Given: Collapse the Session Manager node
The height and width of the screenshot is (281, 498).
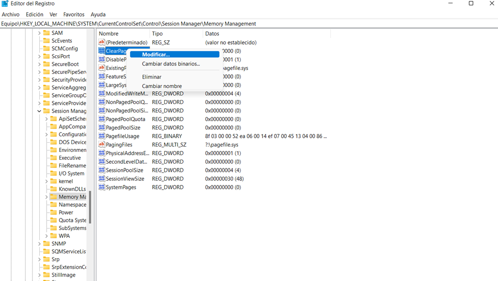Looking at the screenshot, I should click(39, 111).
